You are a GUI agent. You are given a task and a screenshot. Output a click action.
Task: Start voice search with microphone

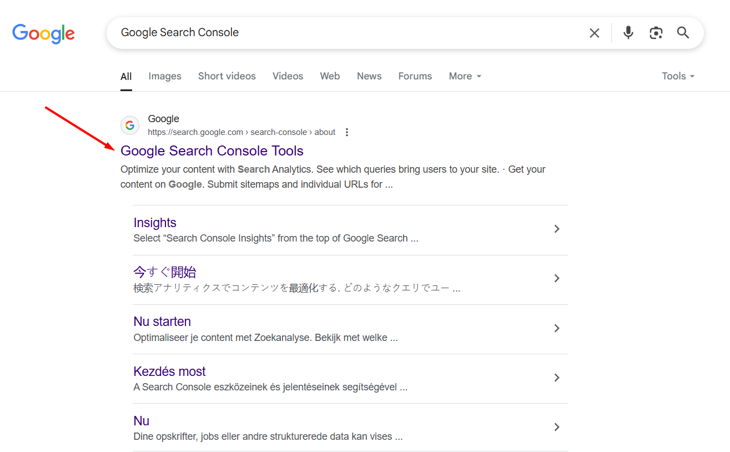tap(628, 33)
